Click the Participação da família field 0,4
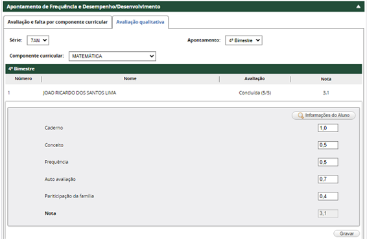The height and width of the screenshot is (239, 367). (328, 196)
